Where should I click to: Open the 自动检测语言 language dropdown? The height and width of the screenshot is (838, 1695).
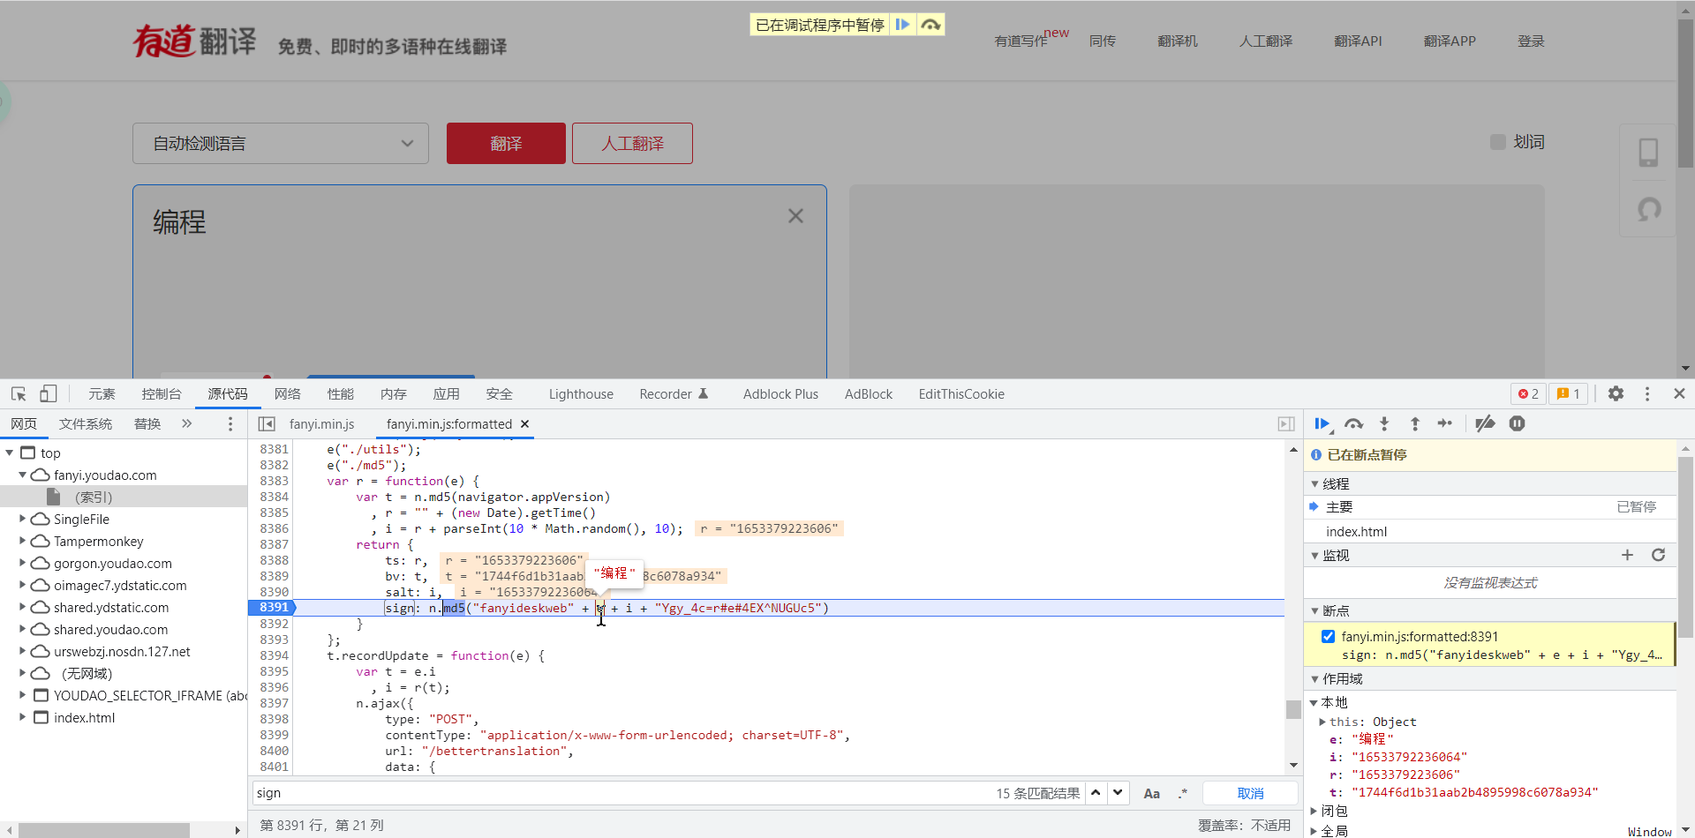[x=281, y=144]
